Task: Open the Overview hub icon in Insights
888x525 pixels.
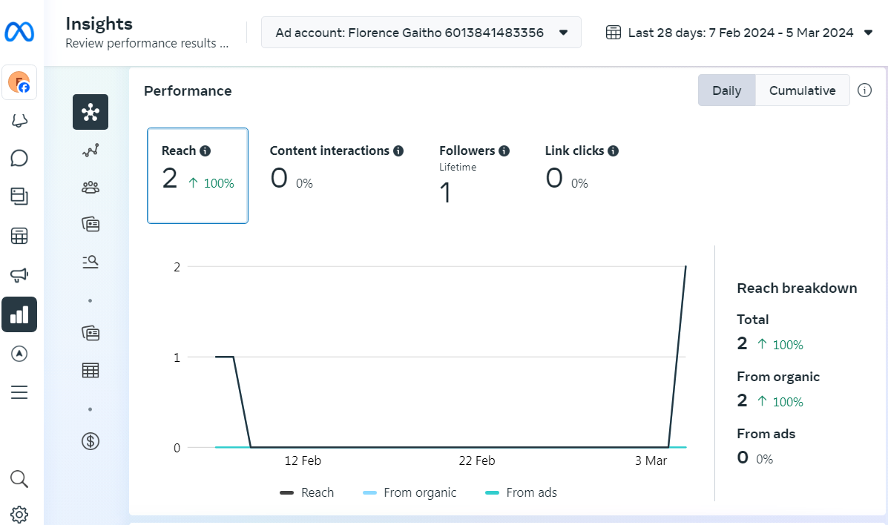Action: tap(90, 112)
